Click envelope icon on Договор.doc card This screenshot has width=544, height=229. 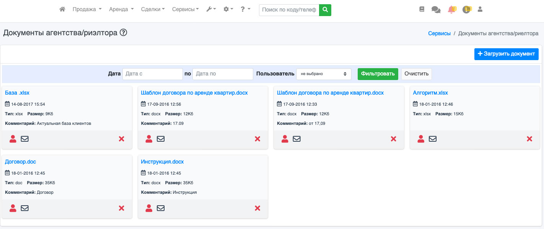click(24, 208)
